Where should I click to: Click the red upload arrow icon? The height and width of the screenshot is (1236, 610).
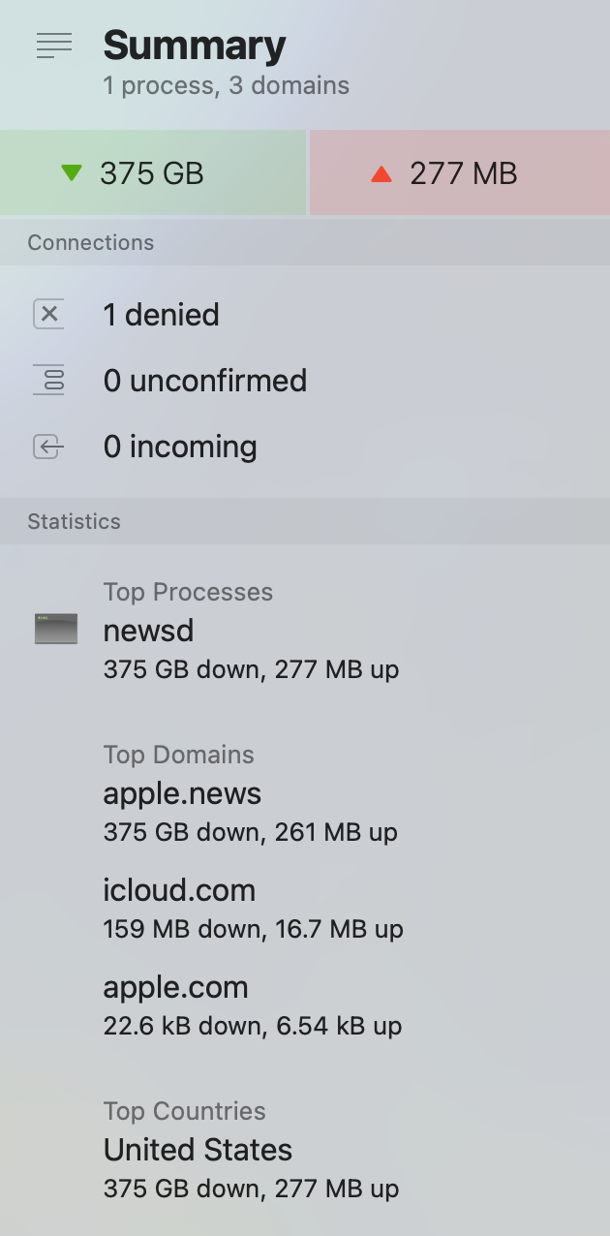click(381, 174)
